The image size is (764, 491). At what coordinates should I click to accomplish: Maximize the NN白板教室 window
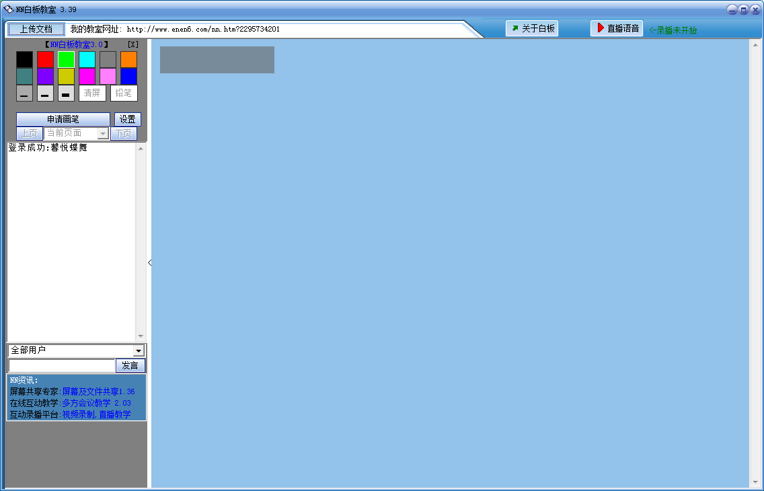tap(744, 9)
